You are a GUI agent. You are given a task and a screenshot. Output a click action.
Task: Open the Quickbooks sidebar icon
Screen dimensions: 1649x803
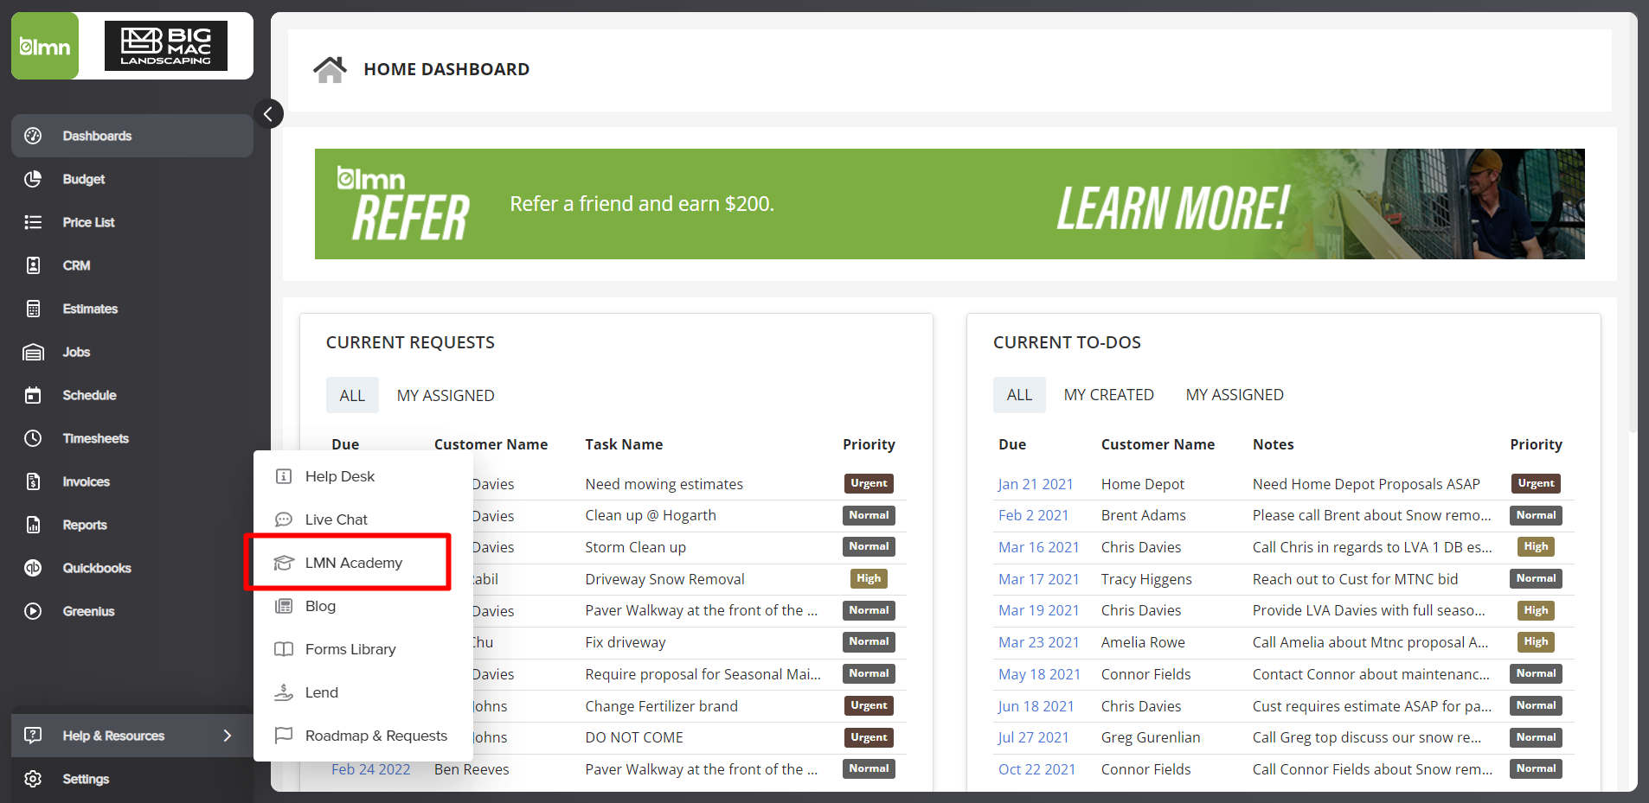click(x=33, y=568)
